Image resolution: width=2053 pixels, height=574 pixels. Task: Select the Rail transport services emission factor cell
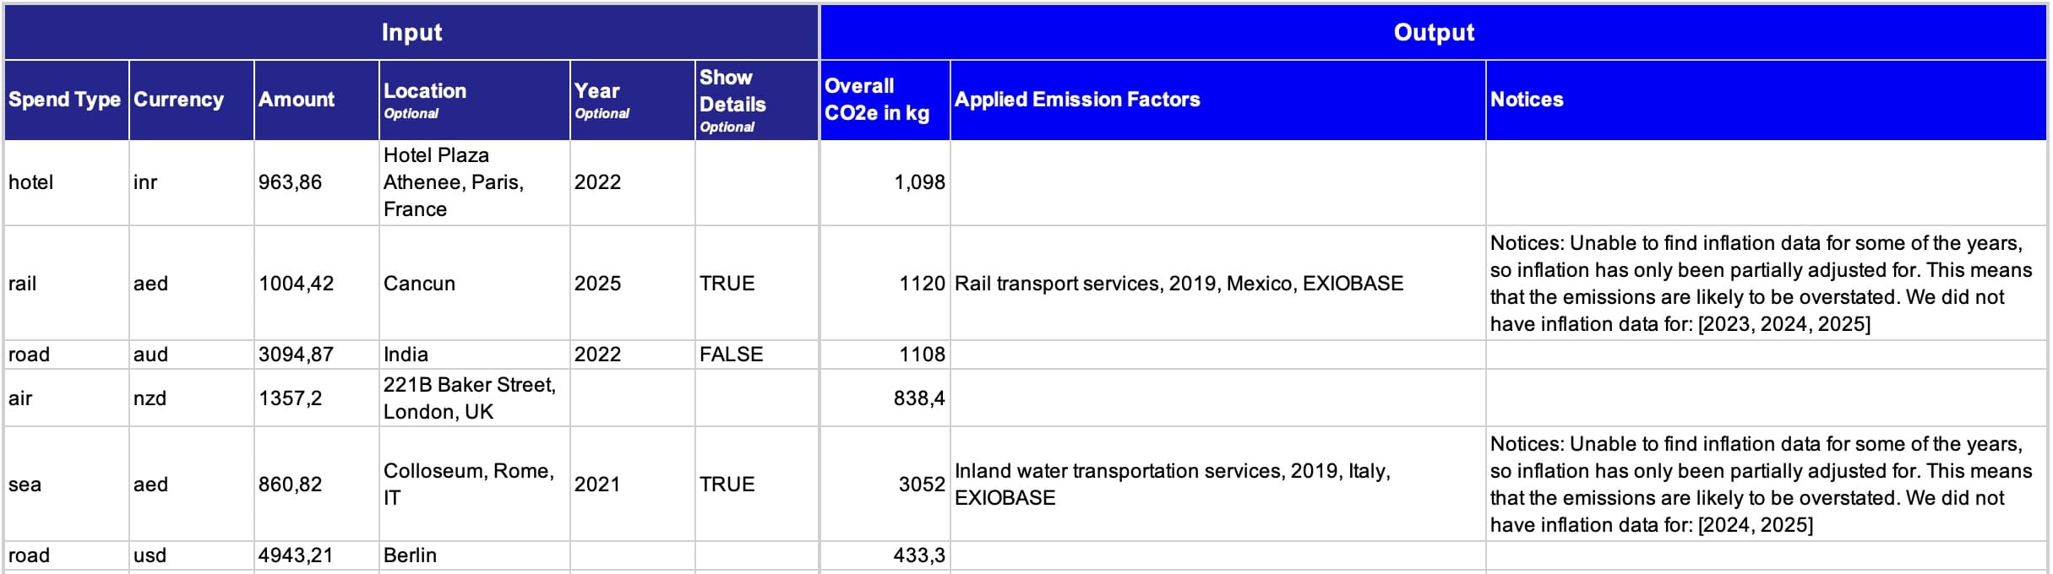coord(1217,283)
